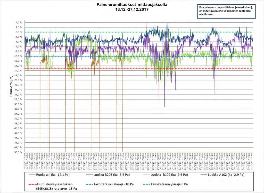
Task: Select the '-2,0 Pa' axis value
Action: pyautogui.click(x=18, y=37)
